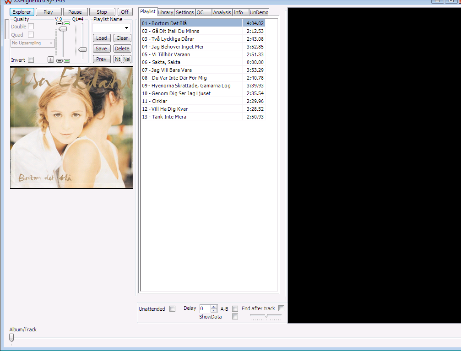461x351 pixels.
Task: Click the black indicator button above the volume slider
Action: (60, 23)
